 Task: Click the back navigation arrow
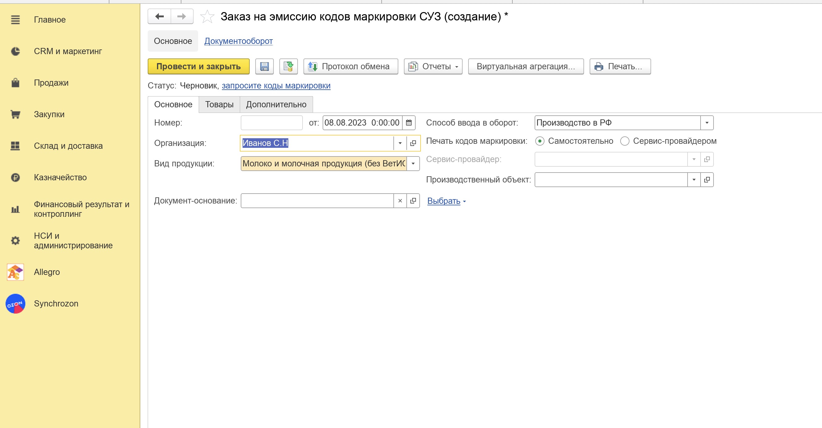(159, 16)
